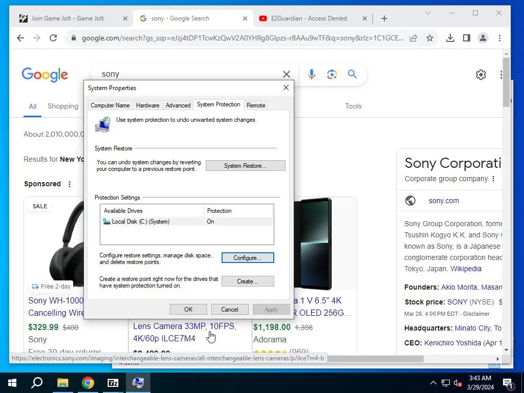Select Local Disk (C:) (System) drive row
The height and width of the screenshot is (393, 524).
point(187,222)
